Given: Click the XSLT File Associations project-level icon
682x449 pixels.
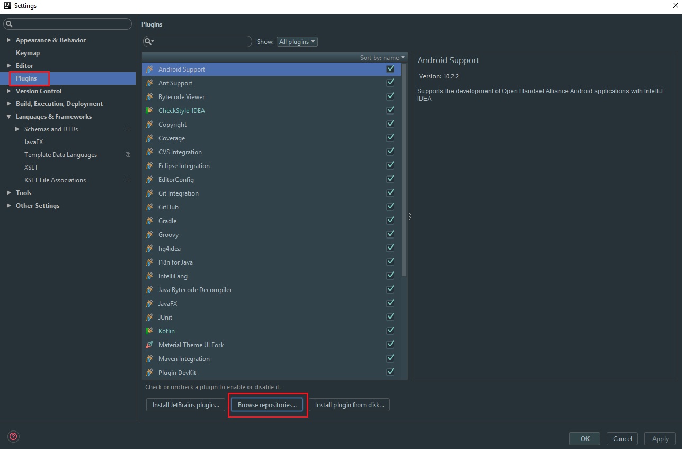Looking at the screenshot, I should [x=128, y=180].
